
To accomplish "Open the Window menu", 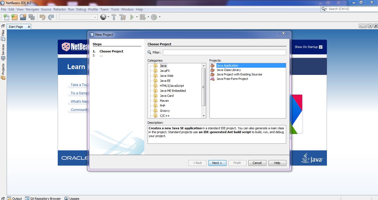I will [x=127, y=9].
